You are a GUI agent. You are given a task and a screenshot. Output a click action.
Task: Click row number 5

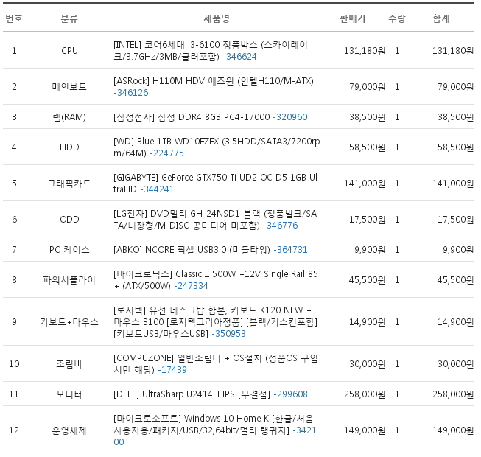[x=14, y=184]
